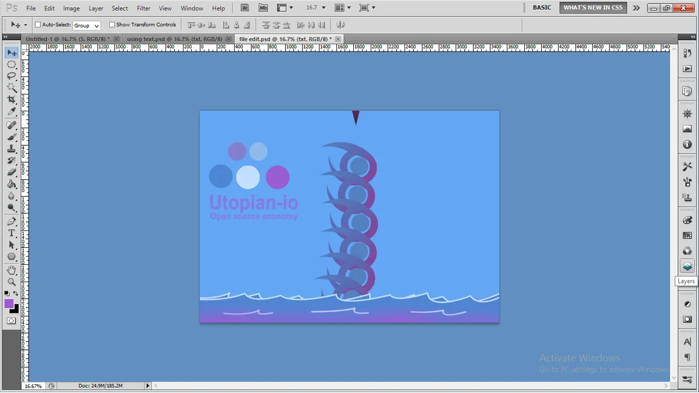Select the Healing Brush tool
The height and width of the screenshot is (393, 699).
[11, 126]
